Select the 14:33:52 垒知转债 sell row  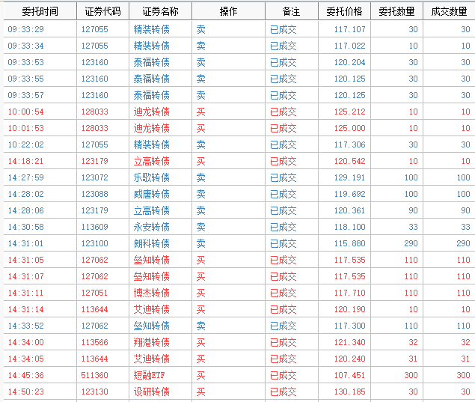click(x=239, y=326)
